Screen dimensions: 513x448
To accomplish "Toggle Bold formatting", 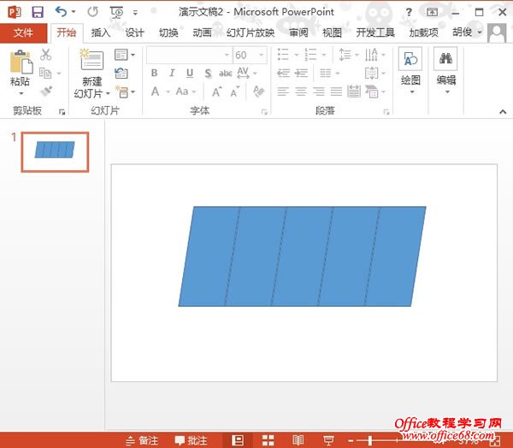I will (x=155, y=74).
